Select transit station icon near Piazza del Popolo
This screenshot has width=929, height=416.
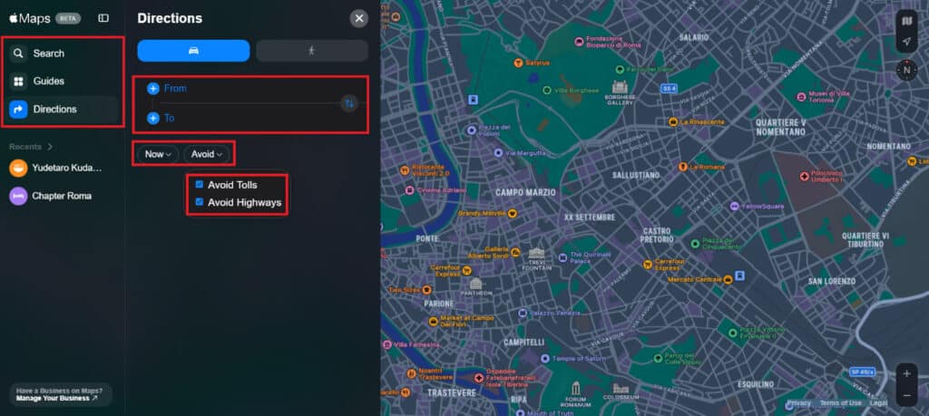(473, 100)
